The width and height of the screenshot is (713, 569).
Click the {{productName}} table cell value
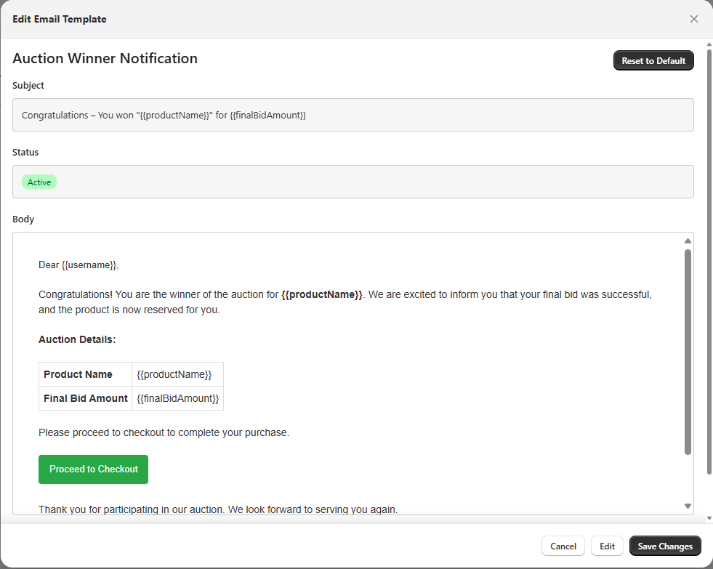174,375
